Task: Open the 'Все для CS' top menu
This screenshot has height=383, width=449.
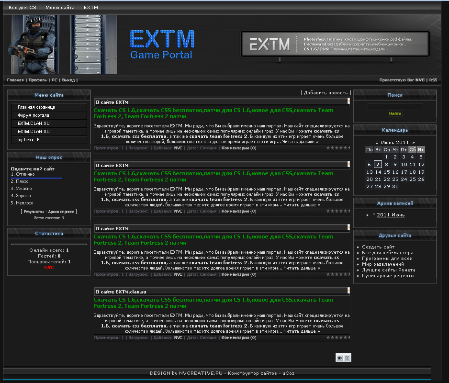Action: pyautogui.click(x=22, y=8)
